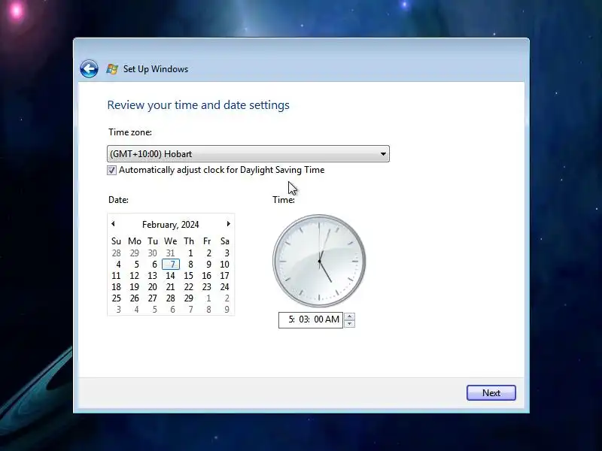Select February 1 in the calendar
This screenshot has height=451, width=602.
click(x=190, y=253)
